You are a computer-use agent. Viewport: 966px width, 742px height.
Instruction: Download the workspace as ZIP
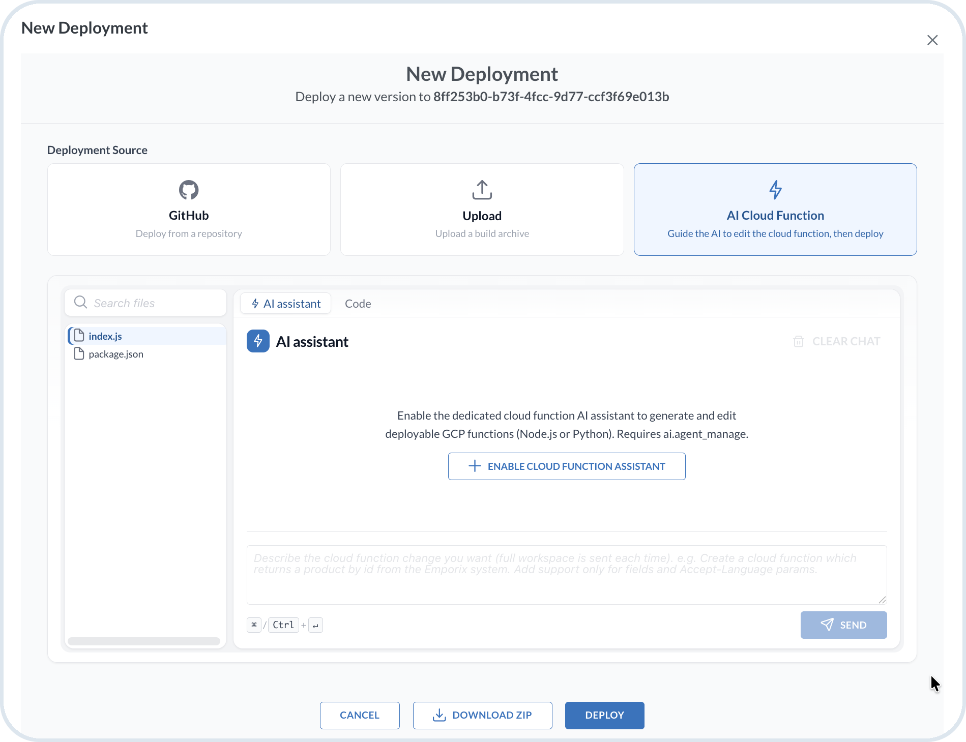482,715
